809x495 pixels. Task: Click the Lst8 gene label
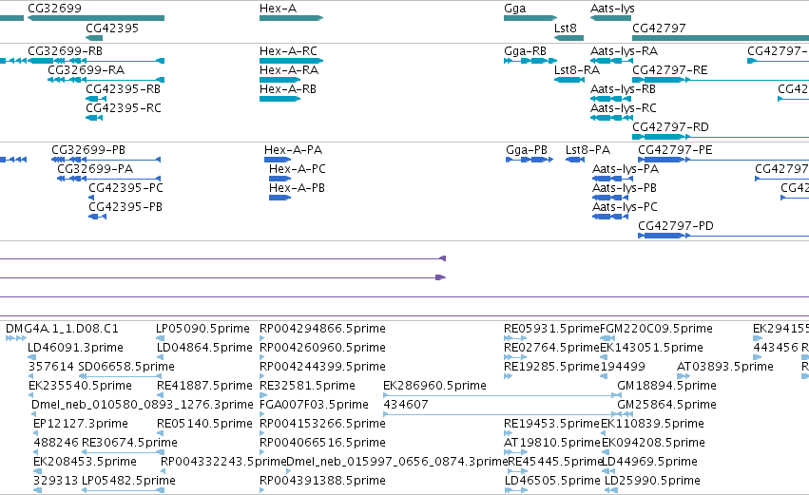[x=565, y=28]
